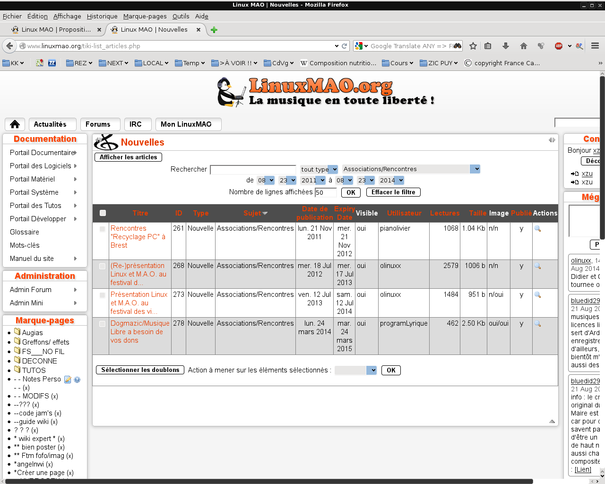Check the box for Dogmazic article row
The height and width of the screenshot is (484, 605).
[102, 324]
